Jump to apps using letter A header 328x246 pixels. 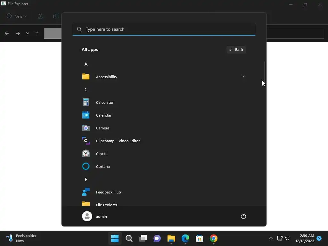[86, 64]
